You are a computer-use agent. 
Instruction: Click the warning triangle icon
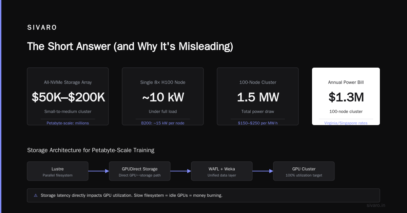click(36, 195)
